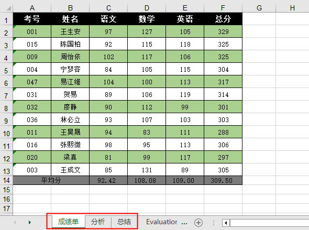Add a new sheet with plus icon

[x=198, y=223]
